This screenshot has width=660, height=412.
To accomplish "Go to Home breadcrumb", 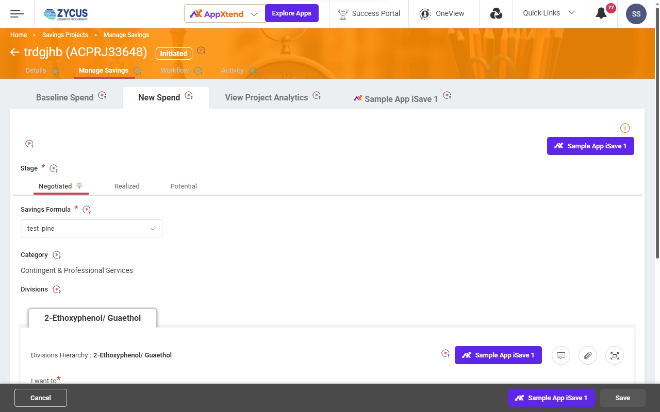I will (x=19, y=35).
